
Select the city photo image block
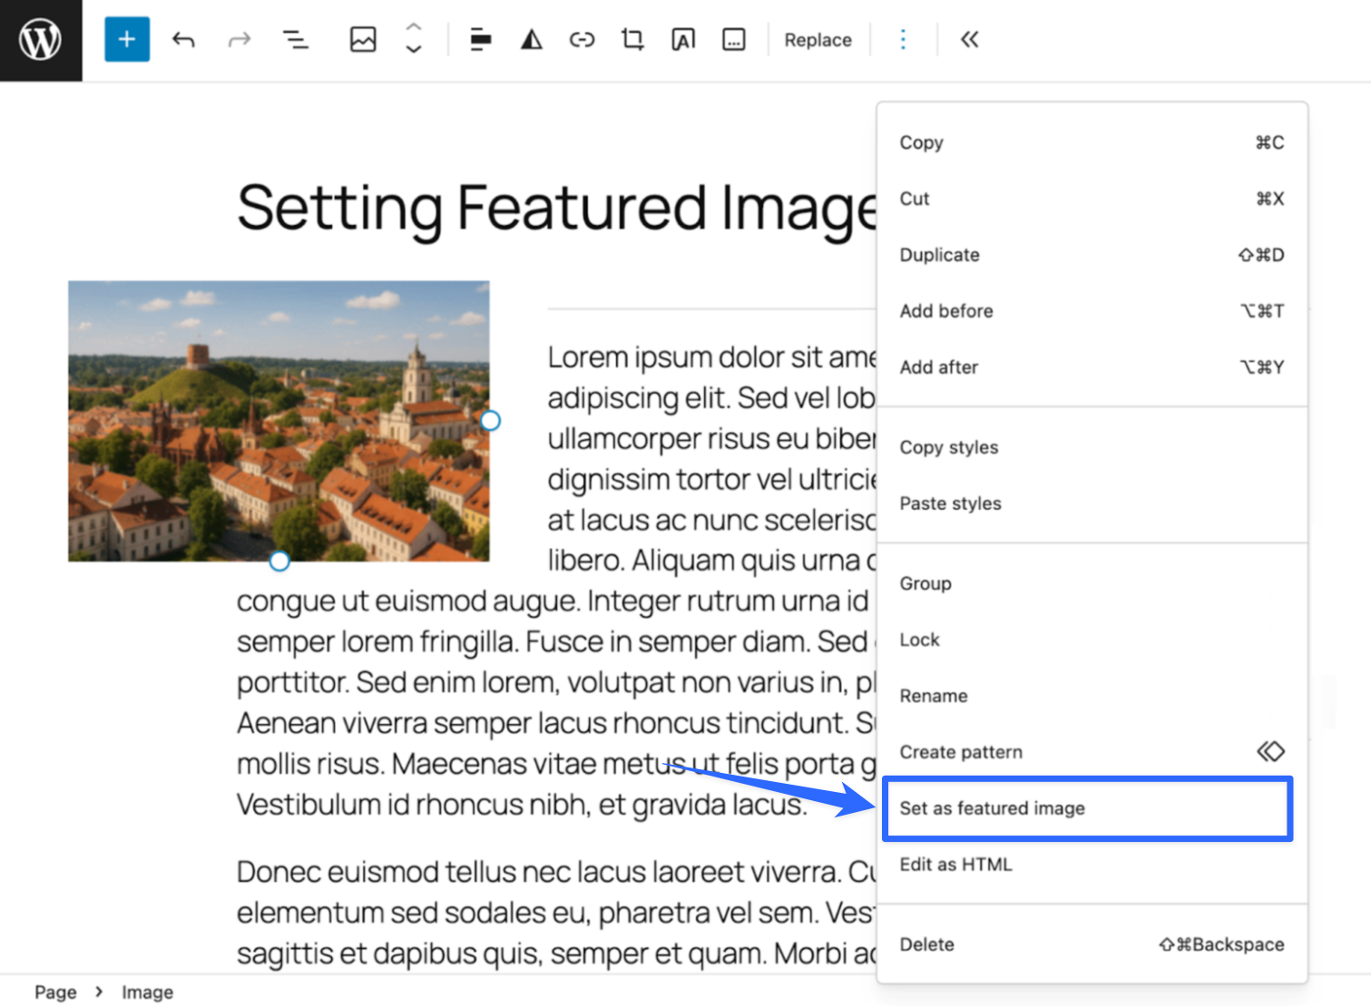(x=279, y=421)
